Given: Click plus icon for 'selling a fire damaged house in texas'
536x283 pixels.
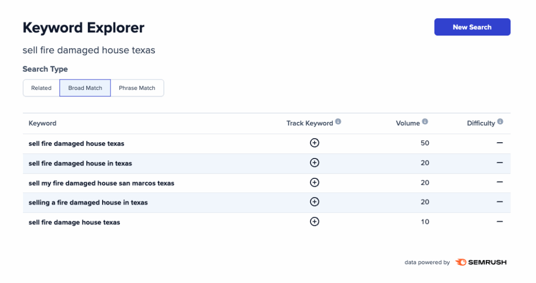Looking at the screenshot, I should click(314, 202).
